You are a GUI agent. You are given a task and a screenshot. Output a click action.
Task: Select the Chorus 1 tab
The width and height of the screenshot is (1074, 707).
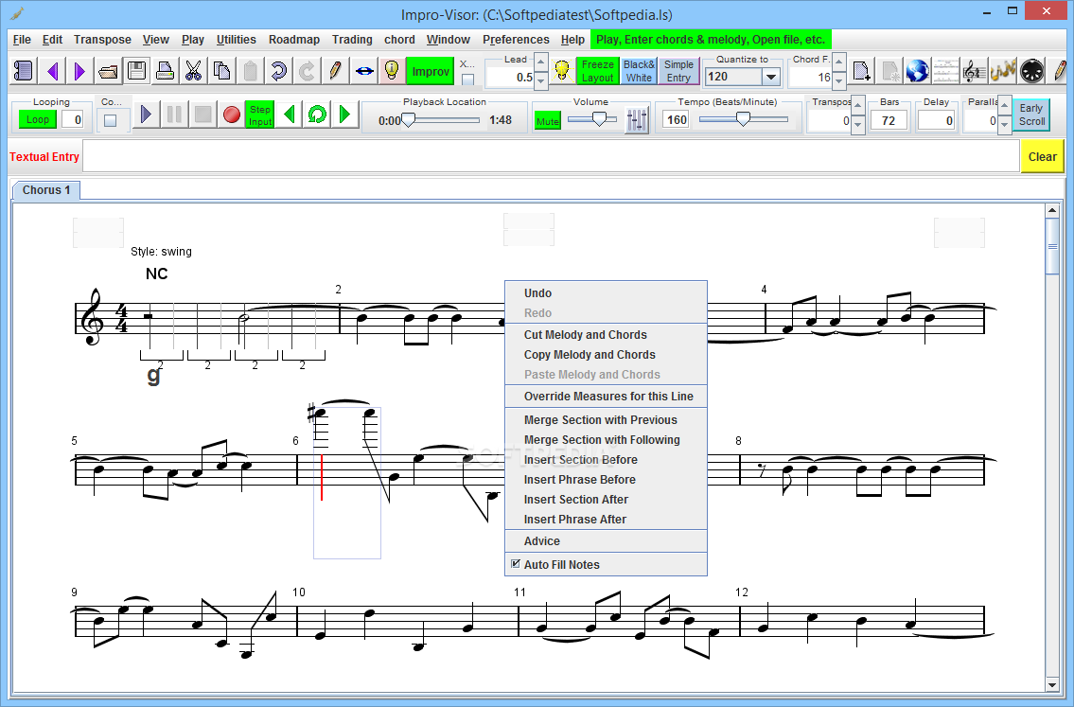click(45, 190)
